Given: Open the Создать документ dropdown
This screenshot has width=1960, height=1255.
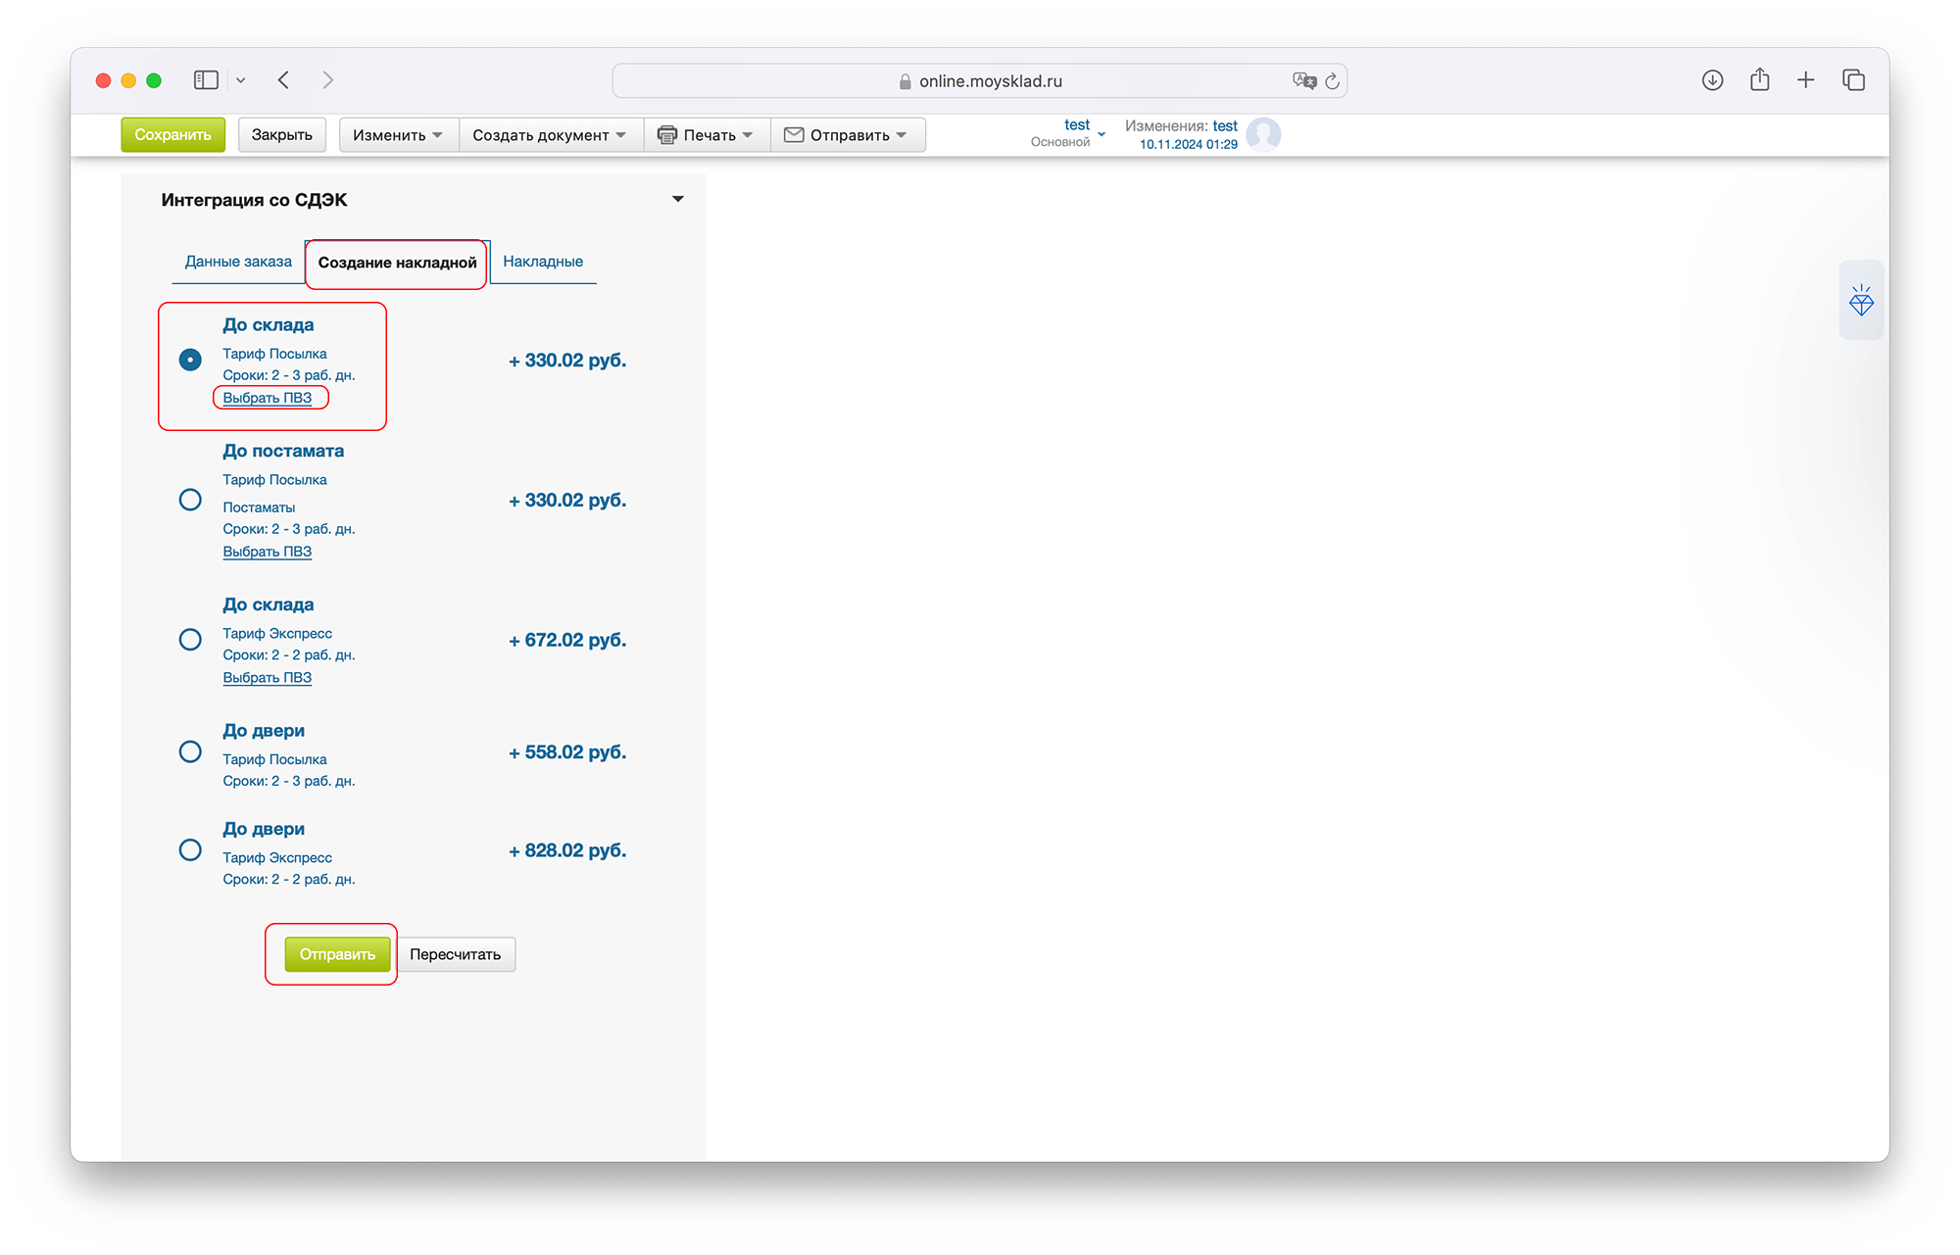Looking at the screenshot, I should tap(549, 135).
